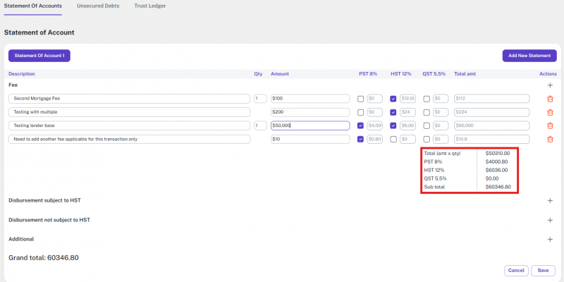Click trash icon for Testing lender base

pyautogui.click(x=550, y=125)
